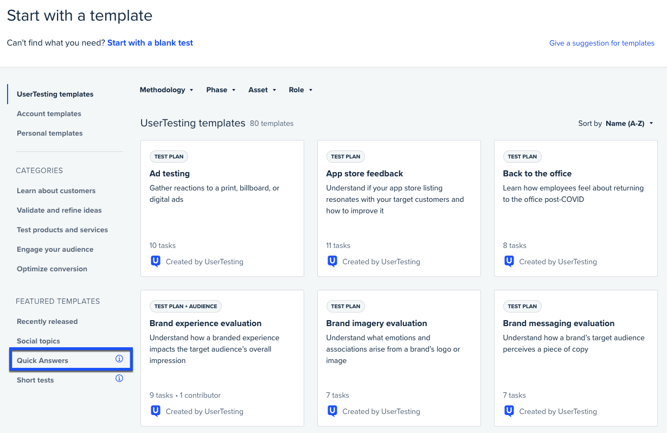Switch to Personal templates tab
Image resolution: width=667 pixels, height=433 pixels.
(x=50, y=133)
